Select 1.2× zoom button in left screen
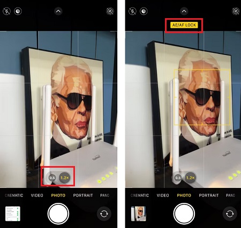 coord(65,178)
